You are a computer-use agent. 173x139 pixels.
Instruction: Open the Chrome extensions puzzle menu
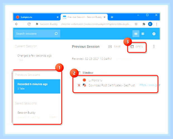(144, 24)
